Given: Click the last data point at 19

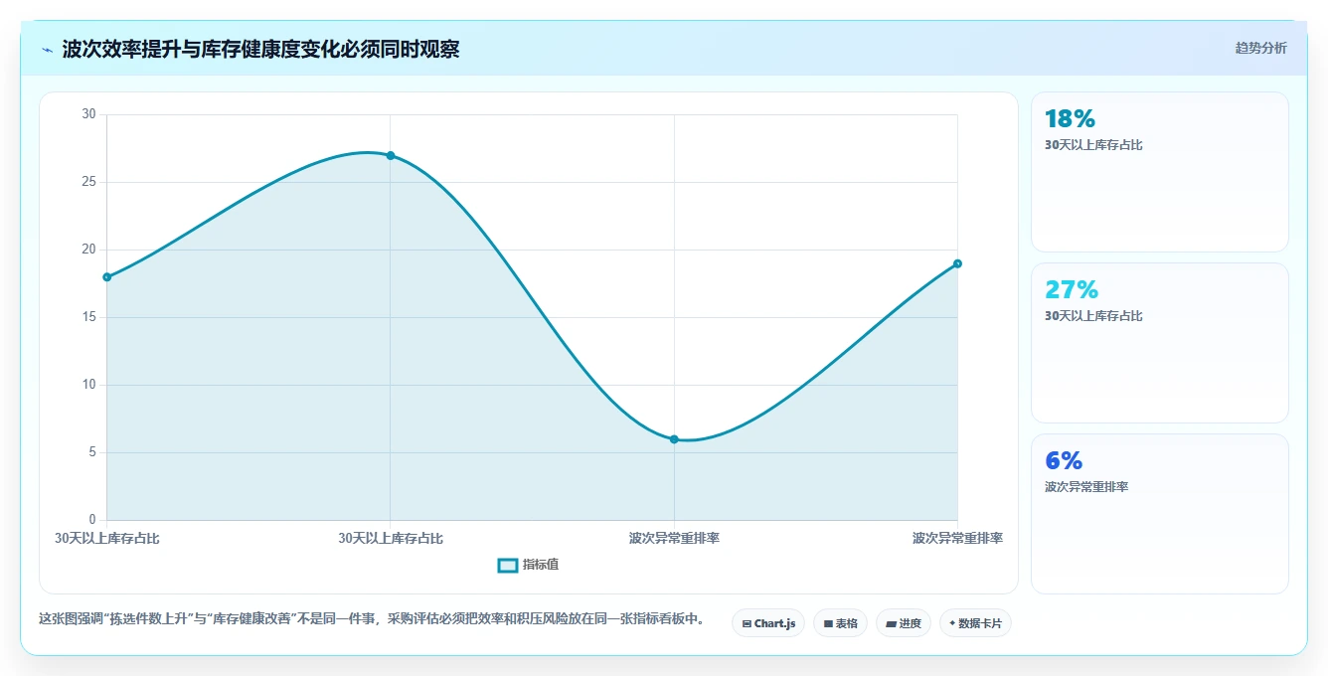Looking at the screenshot, I should [957, 263].
